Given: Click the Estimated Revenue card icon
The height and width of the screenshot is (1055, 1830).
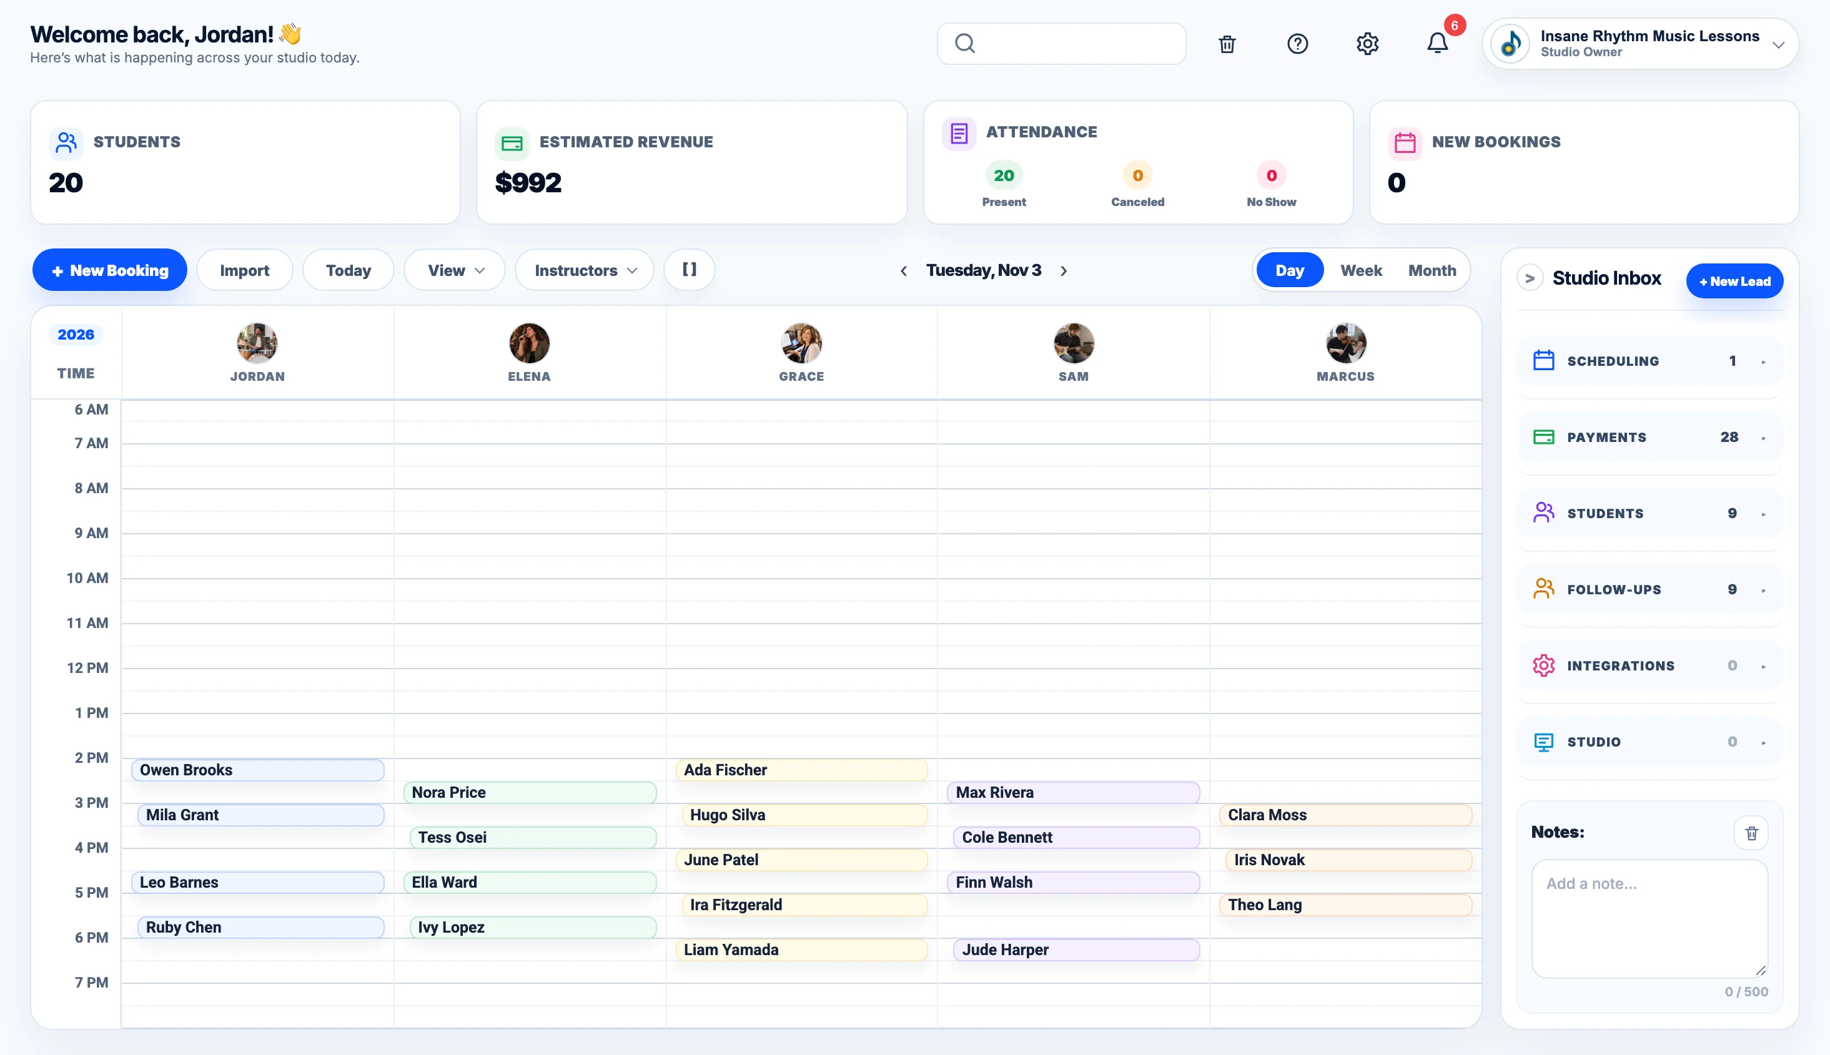Looking at the screenshot, I should tap(512, 143).
